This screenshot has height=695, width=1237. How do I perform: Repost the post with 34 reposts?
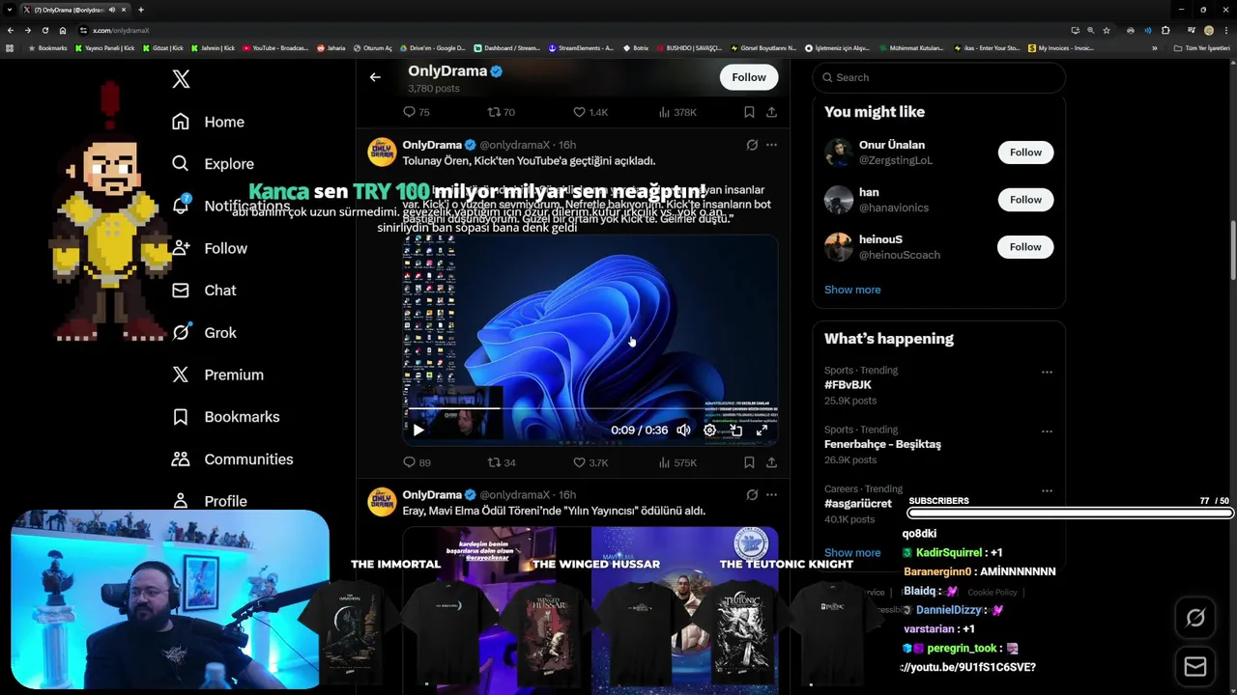pyautogui.click(x=502, y=462)
